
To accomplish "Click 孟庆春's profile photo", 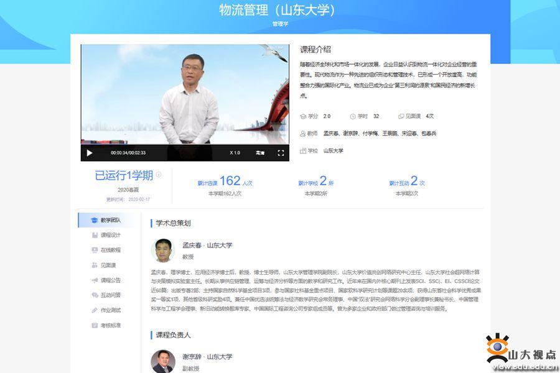I will click(163, 250).
